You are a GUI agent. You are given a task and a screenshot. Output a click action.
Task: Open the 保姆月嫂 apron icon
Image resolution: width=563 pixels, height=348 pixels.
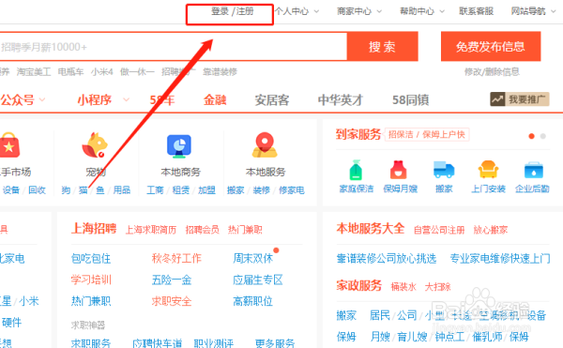[x=398, y=170]
